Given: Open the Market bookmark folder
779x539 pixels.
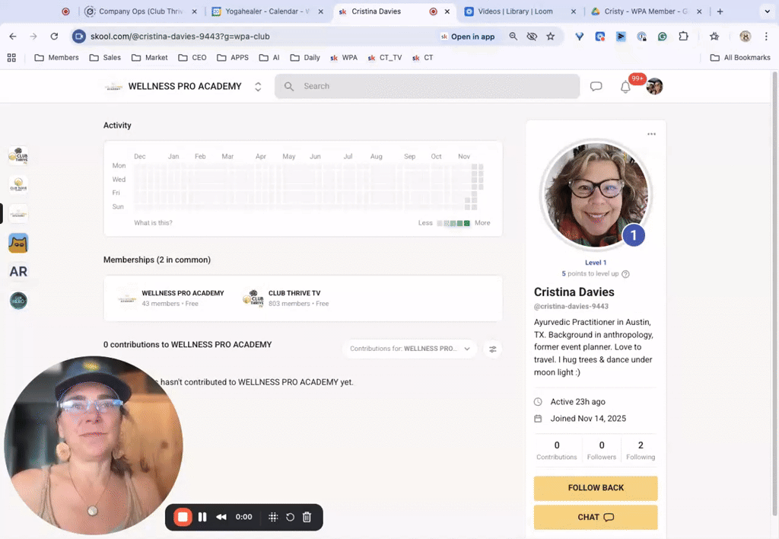Looking at the screenshot, I should tap(150, 58).
